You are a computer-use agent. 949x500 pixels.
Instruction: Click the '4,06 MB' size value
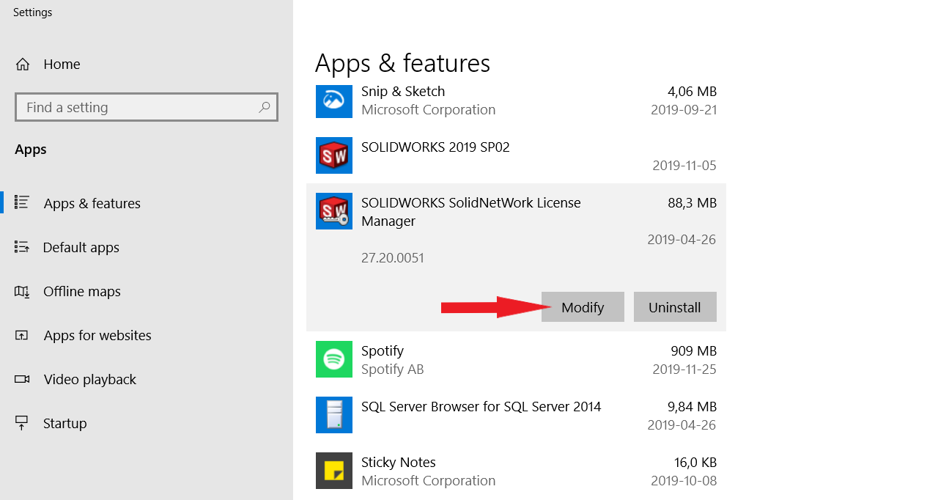point(692,92)
